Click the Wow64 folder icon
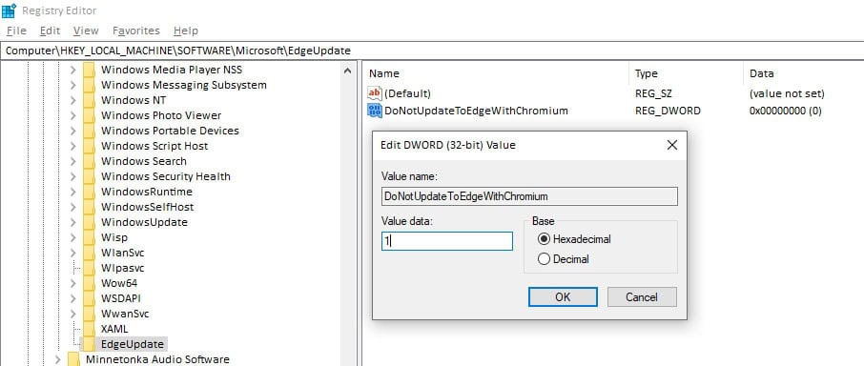The width and height of the screenshot is (864, 366). coord(89,283)
